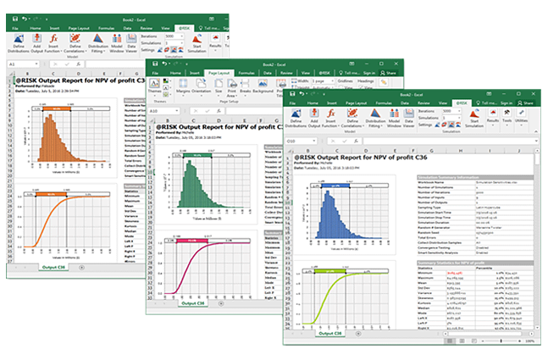The height and width of the screenshot is (360, 548).
Task: Click Save icon in front window title bar
Action: point(292,94)
